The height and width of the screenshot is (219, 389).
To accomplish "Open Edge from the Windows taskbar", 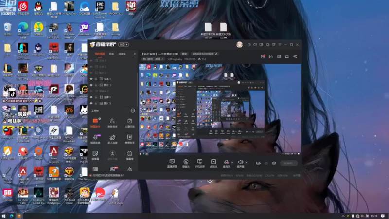I will (x=11, y=216).
